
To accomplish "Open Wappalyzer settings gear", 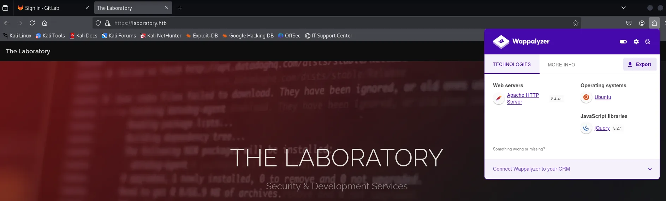I will pyautogui.click(x=636, y=42).
